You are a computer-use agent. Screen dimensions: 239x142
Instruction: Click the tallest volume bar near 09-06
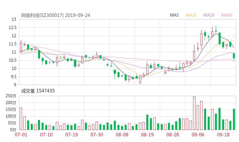pos(194,113)
